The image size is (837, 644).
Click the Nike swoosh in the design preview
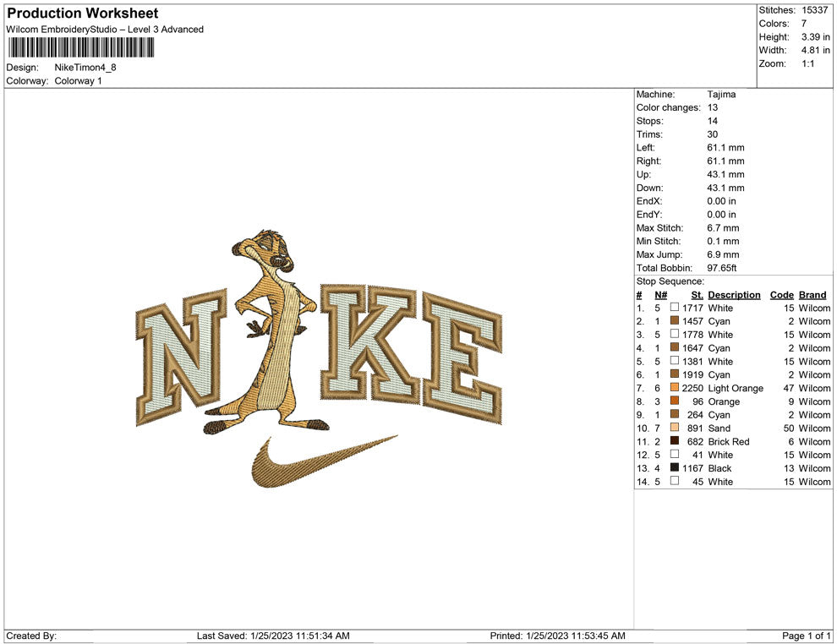[x=325, y=461]
